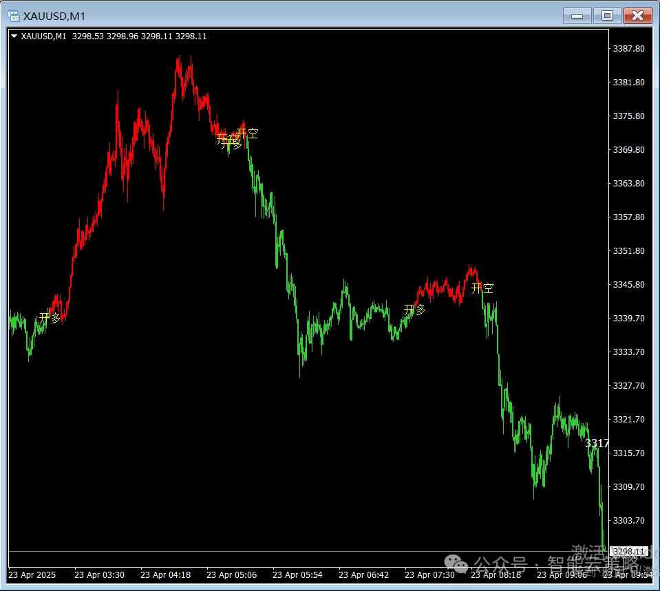Screen dimensions: 660x591
Task: Click the 23 Apr 06:42 time label
Action: coord(363,575)
